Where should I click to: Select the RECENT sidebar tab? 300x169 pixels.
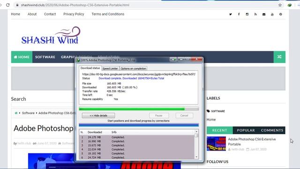(x=220, y=131)
